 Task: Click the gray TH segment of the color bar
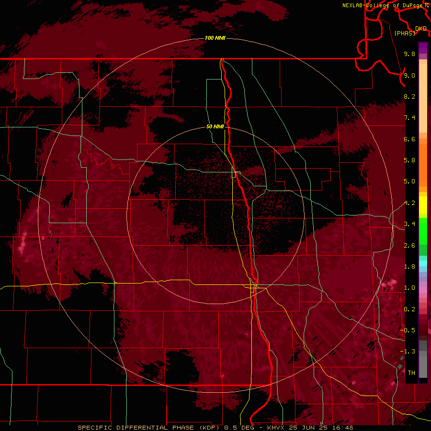click(423, 367)
